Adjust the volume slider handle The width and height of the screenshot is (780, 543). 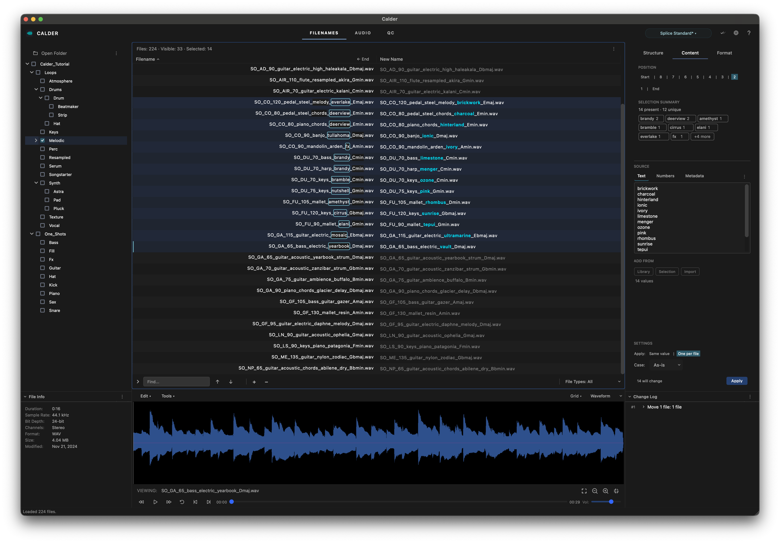[x=611, y=501]
